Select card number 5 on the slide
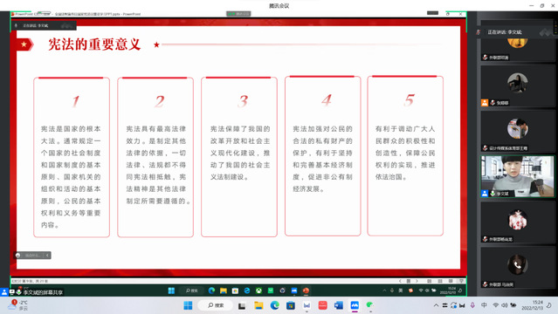Image resolution: width=558 pixels, height=314 pixels. click(x=405, y=156)
